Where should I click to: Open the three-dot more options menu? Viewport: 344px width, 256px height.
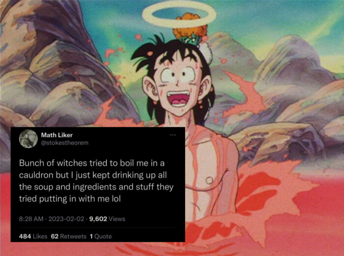173,135
